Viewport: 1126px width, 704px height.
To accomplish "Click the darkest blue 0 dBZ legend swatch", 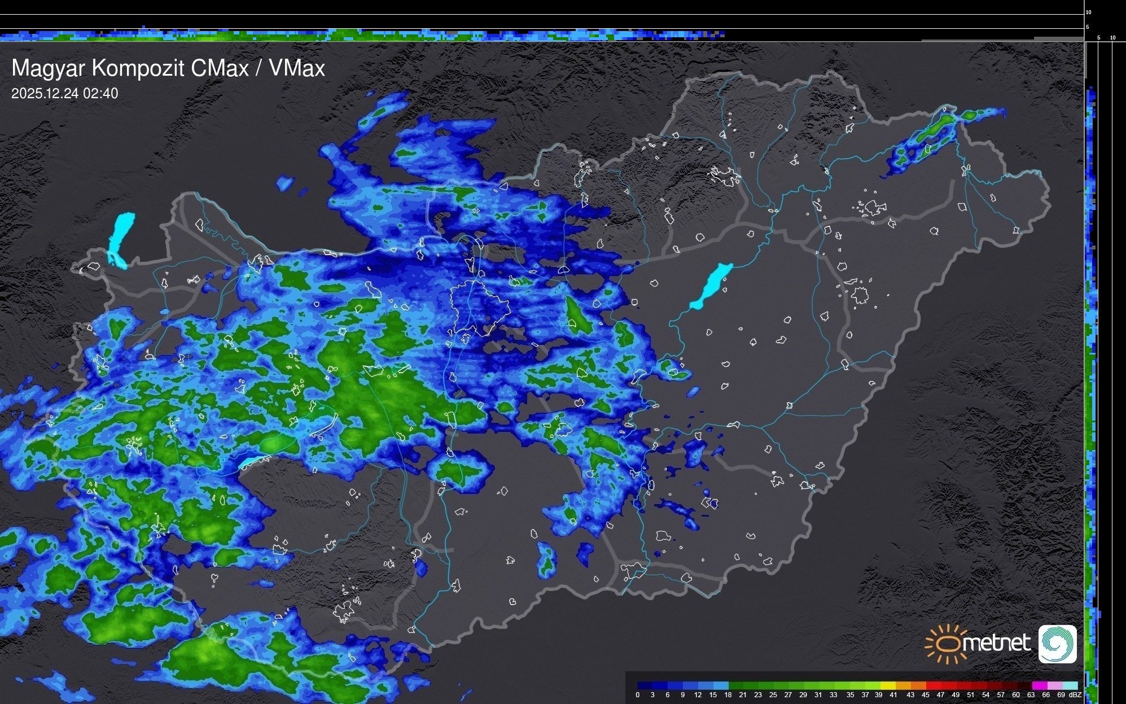I will (x=645, y=685).
